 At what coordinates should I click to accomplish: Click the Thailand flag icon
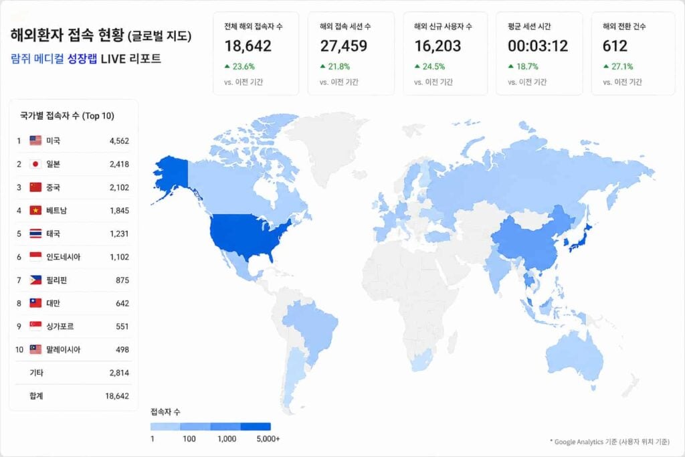click(35, 234)
